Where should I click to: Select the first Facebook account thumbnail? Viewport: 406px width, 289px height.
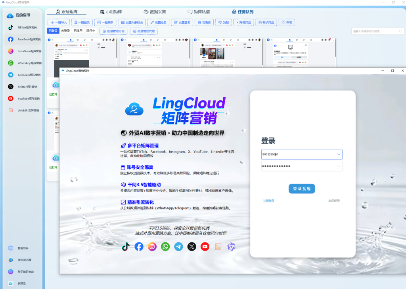click(x=82, y=53)
